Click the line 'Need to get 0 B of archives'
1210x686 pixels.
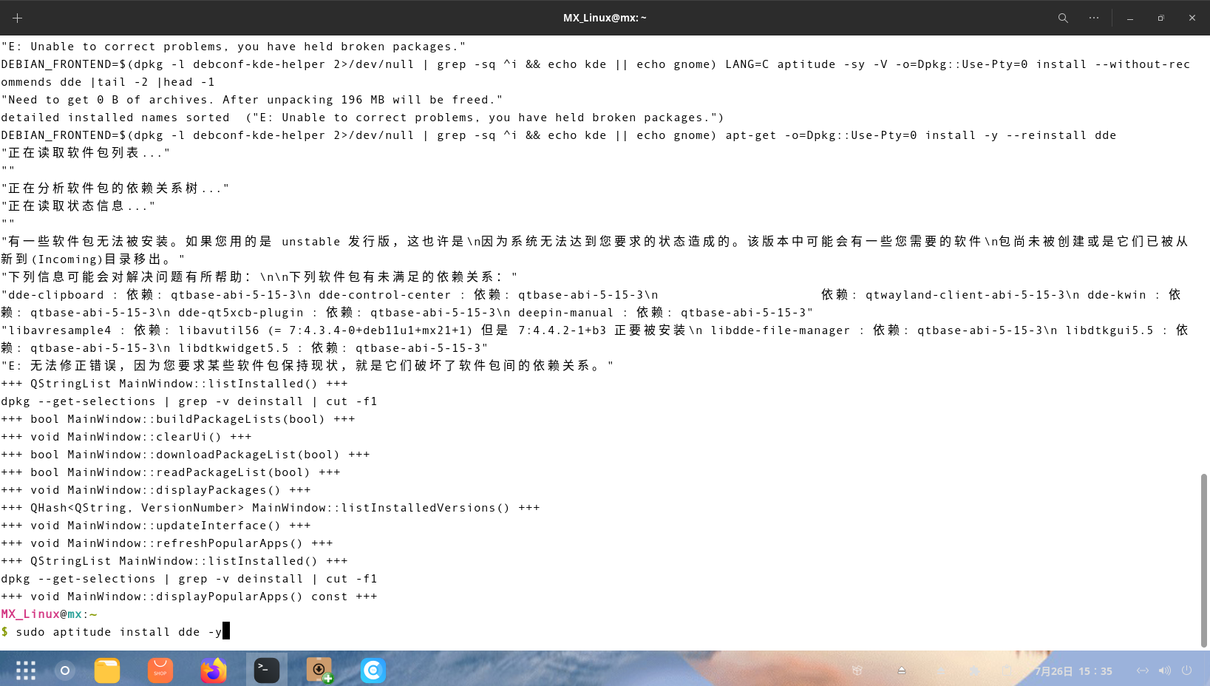252,100
